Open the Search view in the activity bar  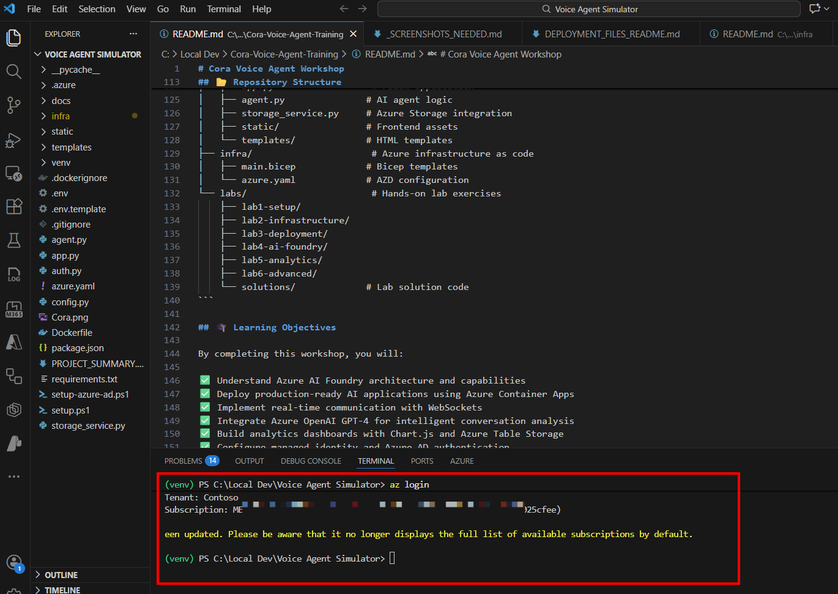13,72
